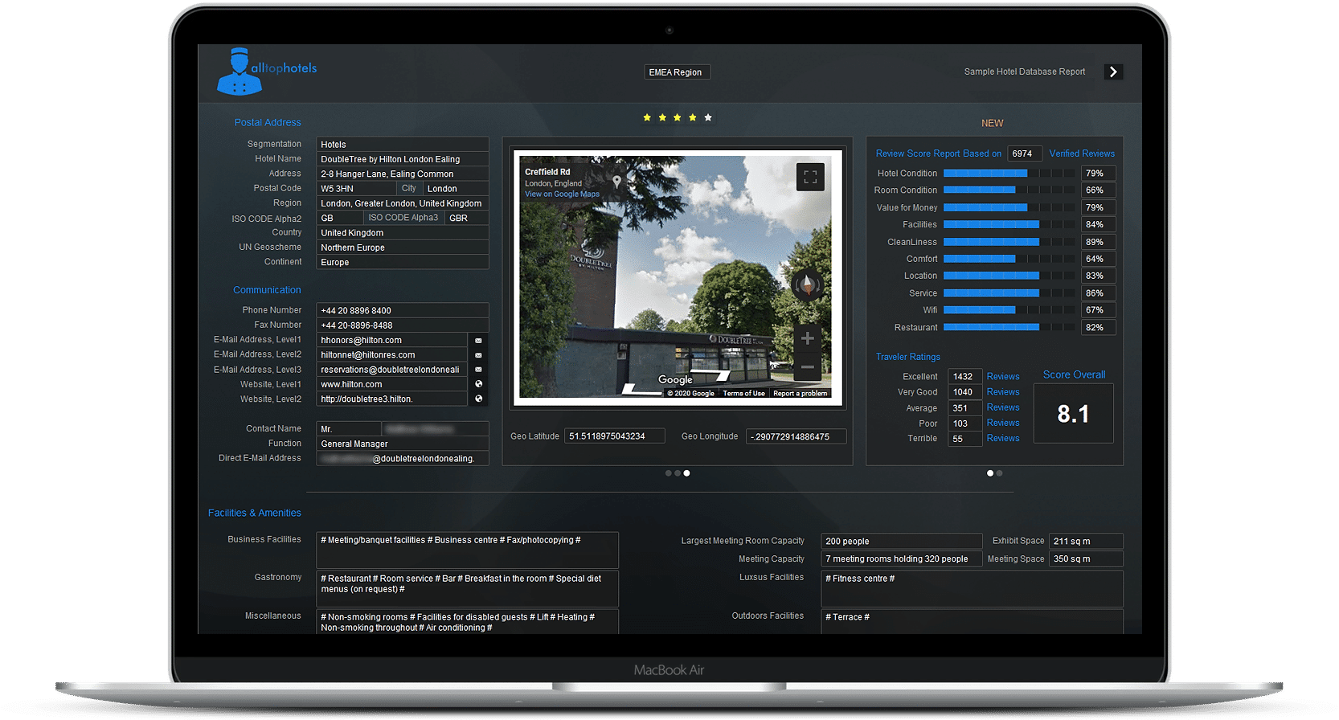The width and height of the screenshot is (1339, 720).
Task: Click the Postal Address heading
Action: point(268,123)
